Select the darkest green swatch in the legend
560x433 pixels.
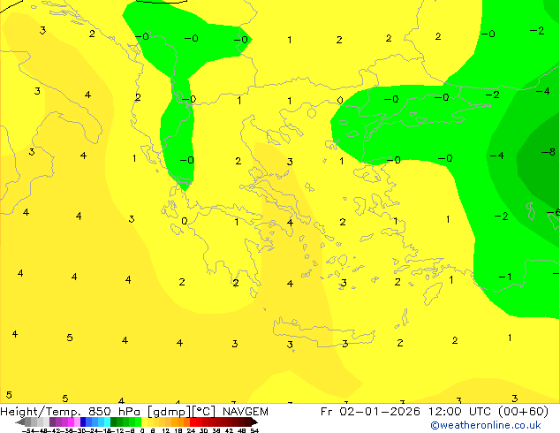113,422
